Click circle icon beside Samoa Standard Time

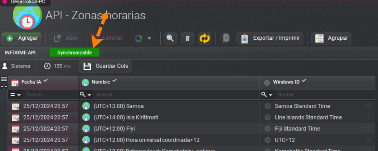(x=267, y=106)
